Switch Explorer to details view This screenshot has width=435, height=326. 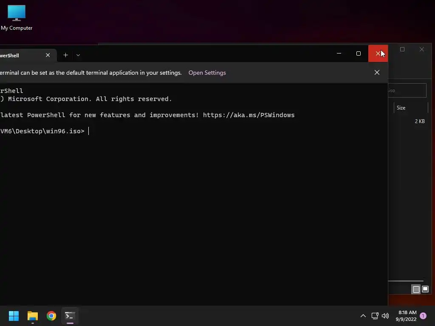pyautogui.click(x=416, y=289)
